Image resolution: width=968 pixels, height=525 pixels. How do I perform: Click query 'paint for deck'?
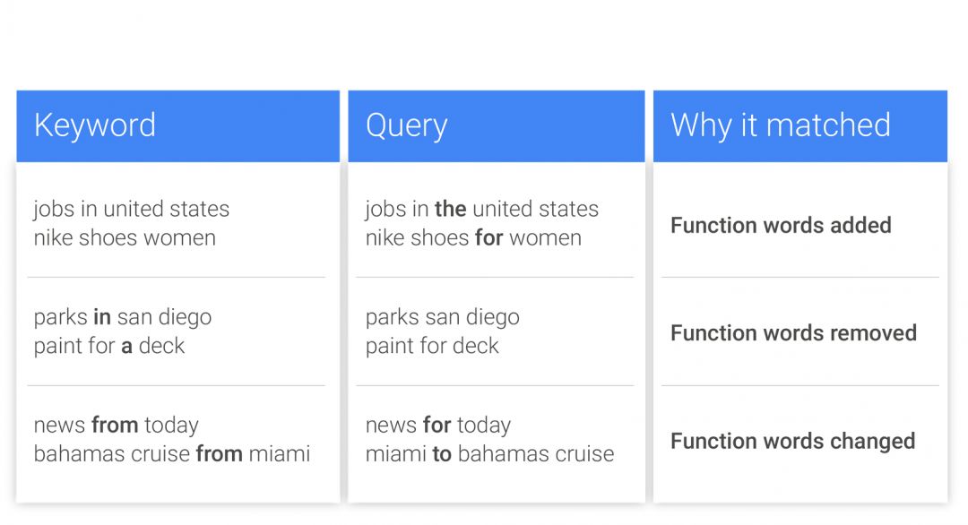432,346
